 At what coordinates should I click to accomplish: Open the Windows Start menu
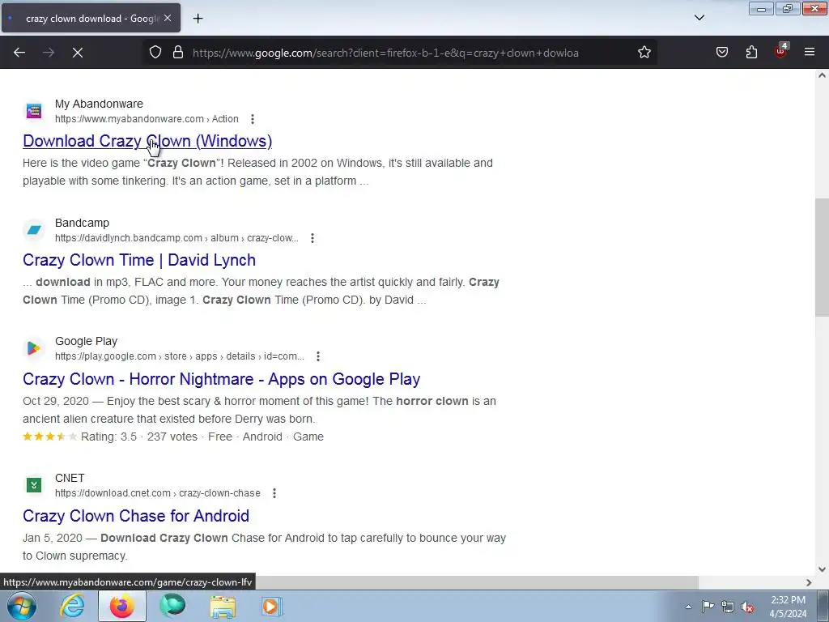click(x=21, y=606)
